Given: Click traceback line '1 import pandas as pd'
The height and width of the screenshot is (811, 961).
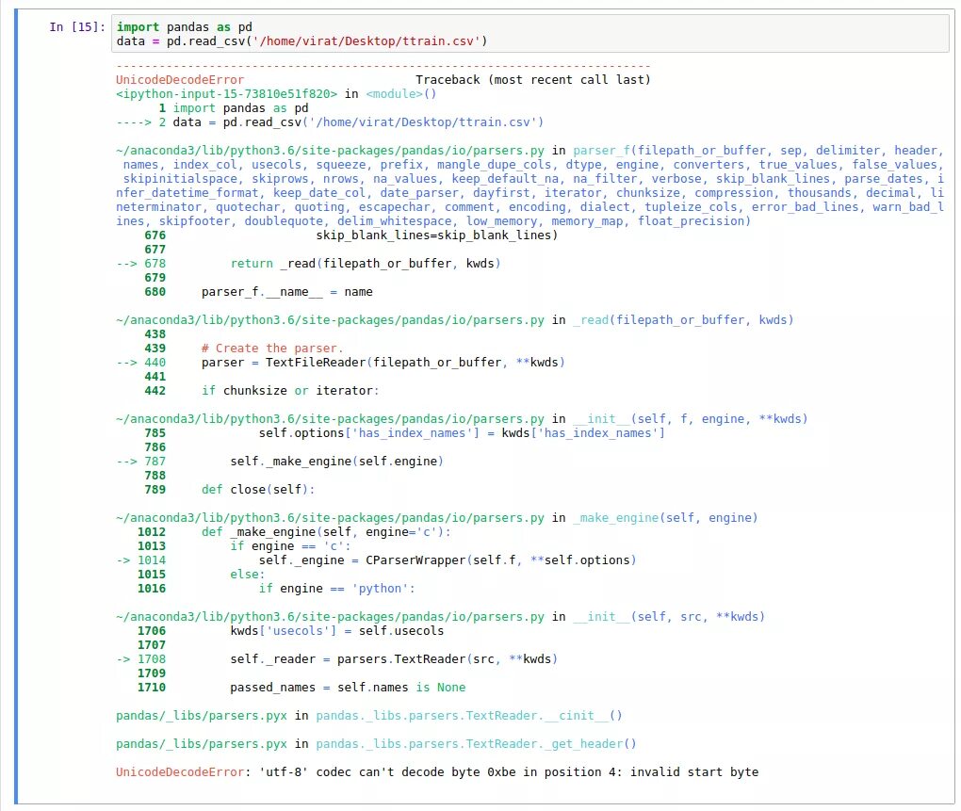Looking at the screenshot, I should tap(234, 107).
